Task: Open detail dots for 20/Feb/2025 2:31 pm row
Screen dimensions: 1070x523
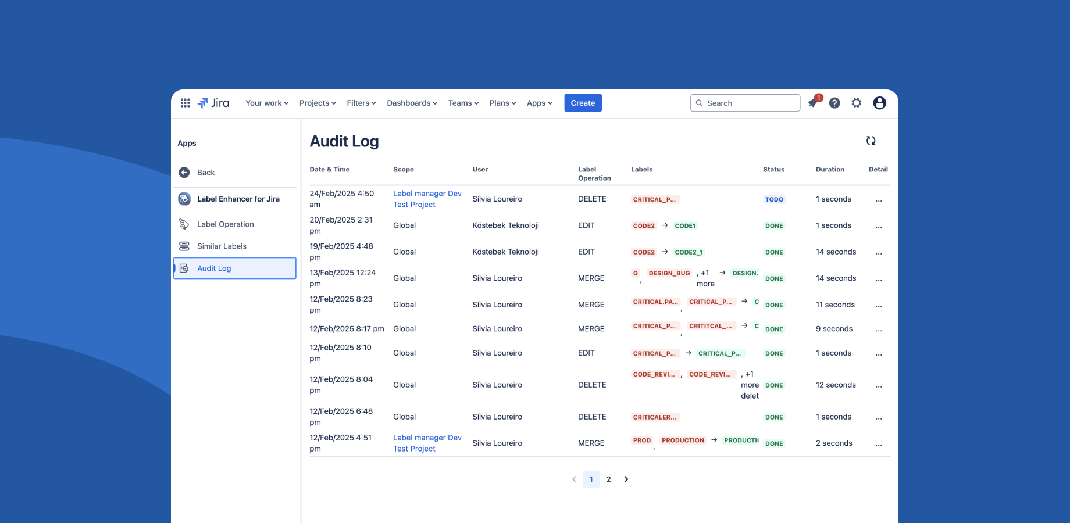Action: pos(879,227)
